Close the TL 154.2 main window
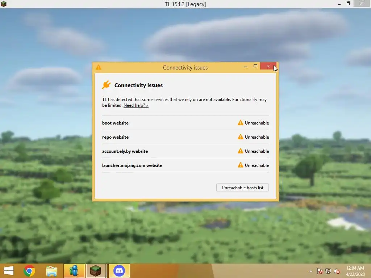The width and height of the screenshot is (371, 278). (x=362, y=3)
